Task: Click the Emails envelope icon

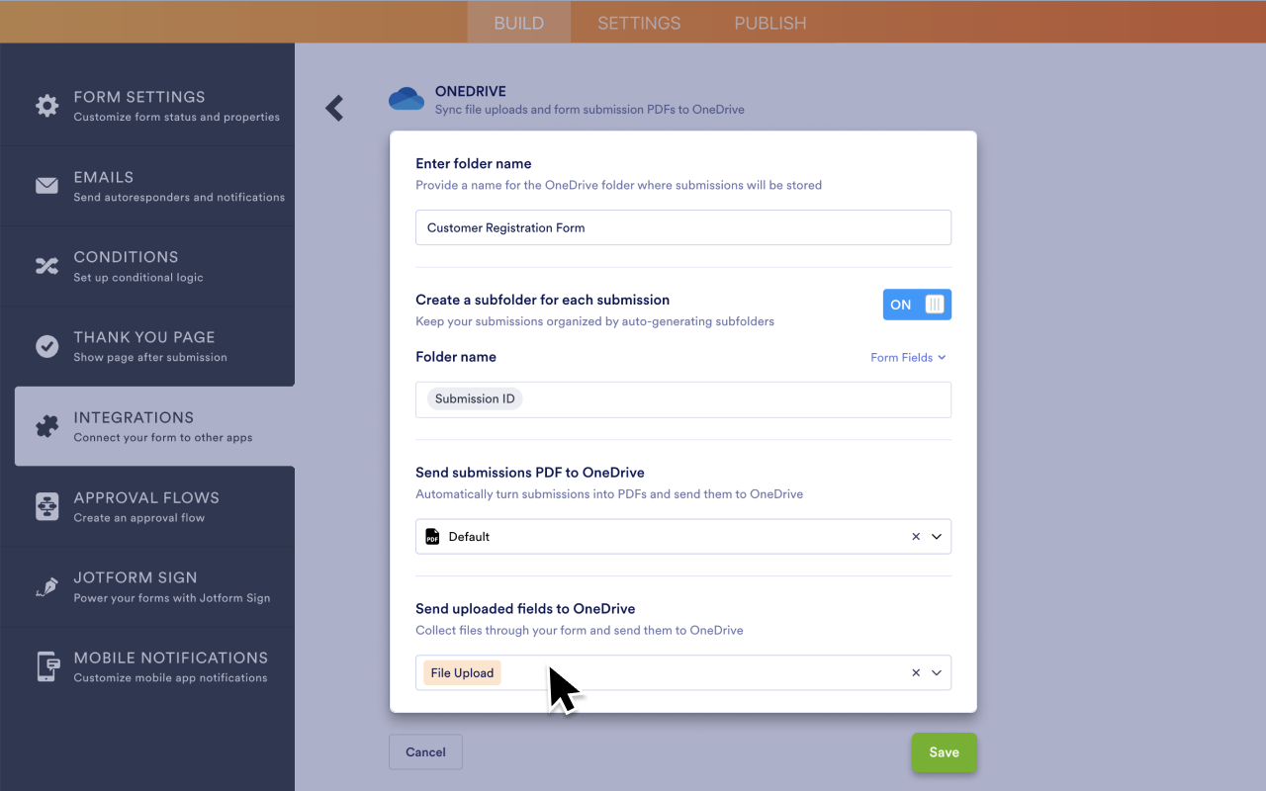Action: (46, 186)
